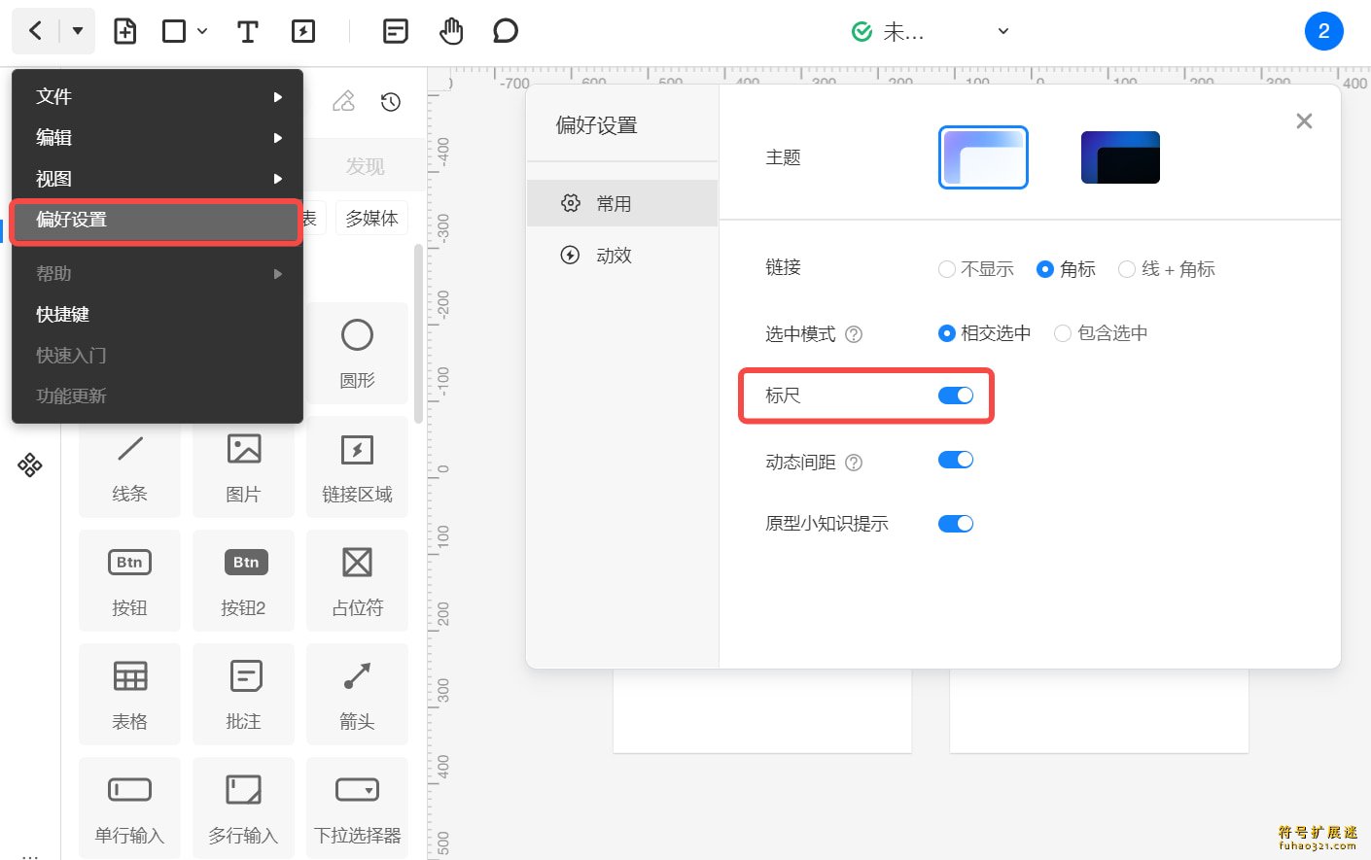Select the rectangle shape tool

tap(174, 31)
